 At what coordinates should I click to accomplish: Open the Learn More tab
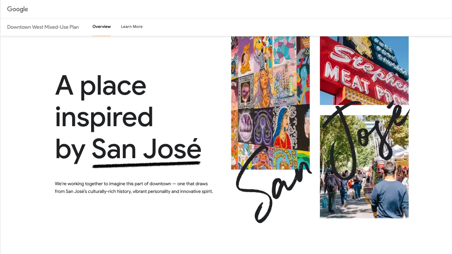[x=132, y=27]
